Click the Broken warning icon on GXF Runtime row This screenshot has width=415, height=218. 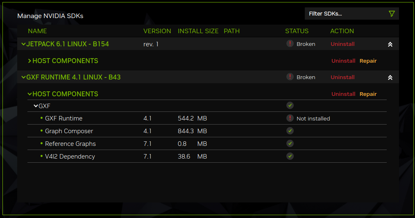pos(290,77)
